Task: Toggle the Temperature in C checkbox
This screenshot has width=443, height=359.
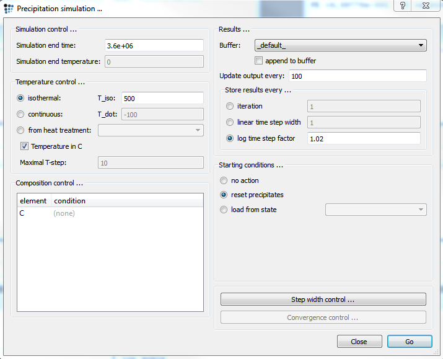Action: (x=25, y=146)
